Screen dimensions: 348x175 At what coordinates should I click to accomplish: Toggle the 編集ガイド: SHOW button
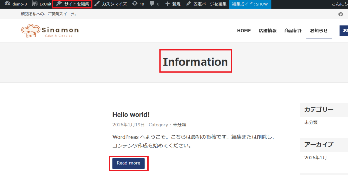tap(250, 4)
